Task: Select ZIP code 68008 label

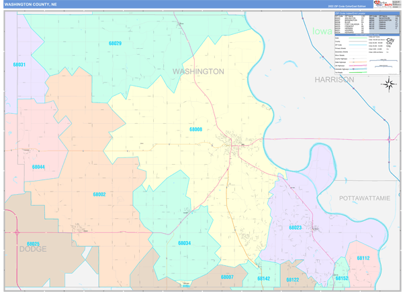Action: coord(195,129)
